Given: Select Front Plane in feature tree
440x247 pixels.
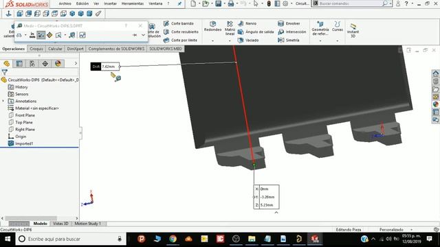Looking at the screenshot, I should point(25,115).
